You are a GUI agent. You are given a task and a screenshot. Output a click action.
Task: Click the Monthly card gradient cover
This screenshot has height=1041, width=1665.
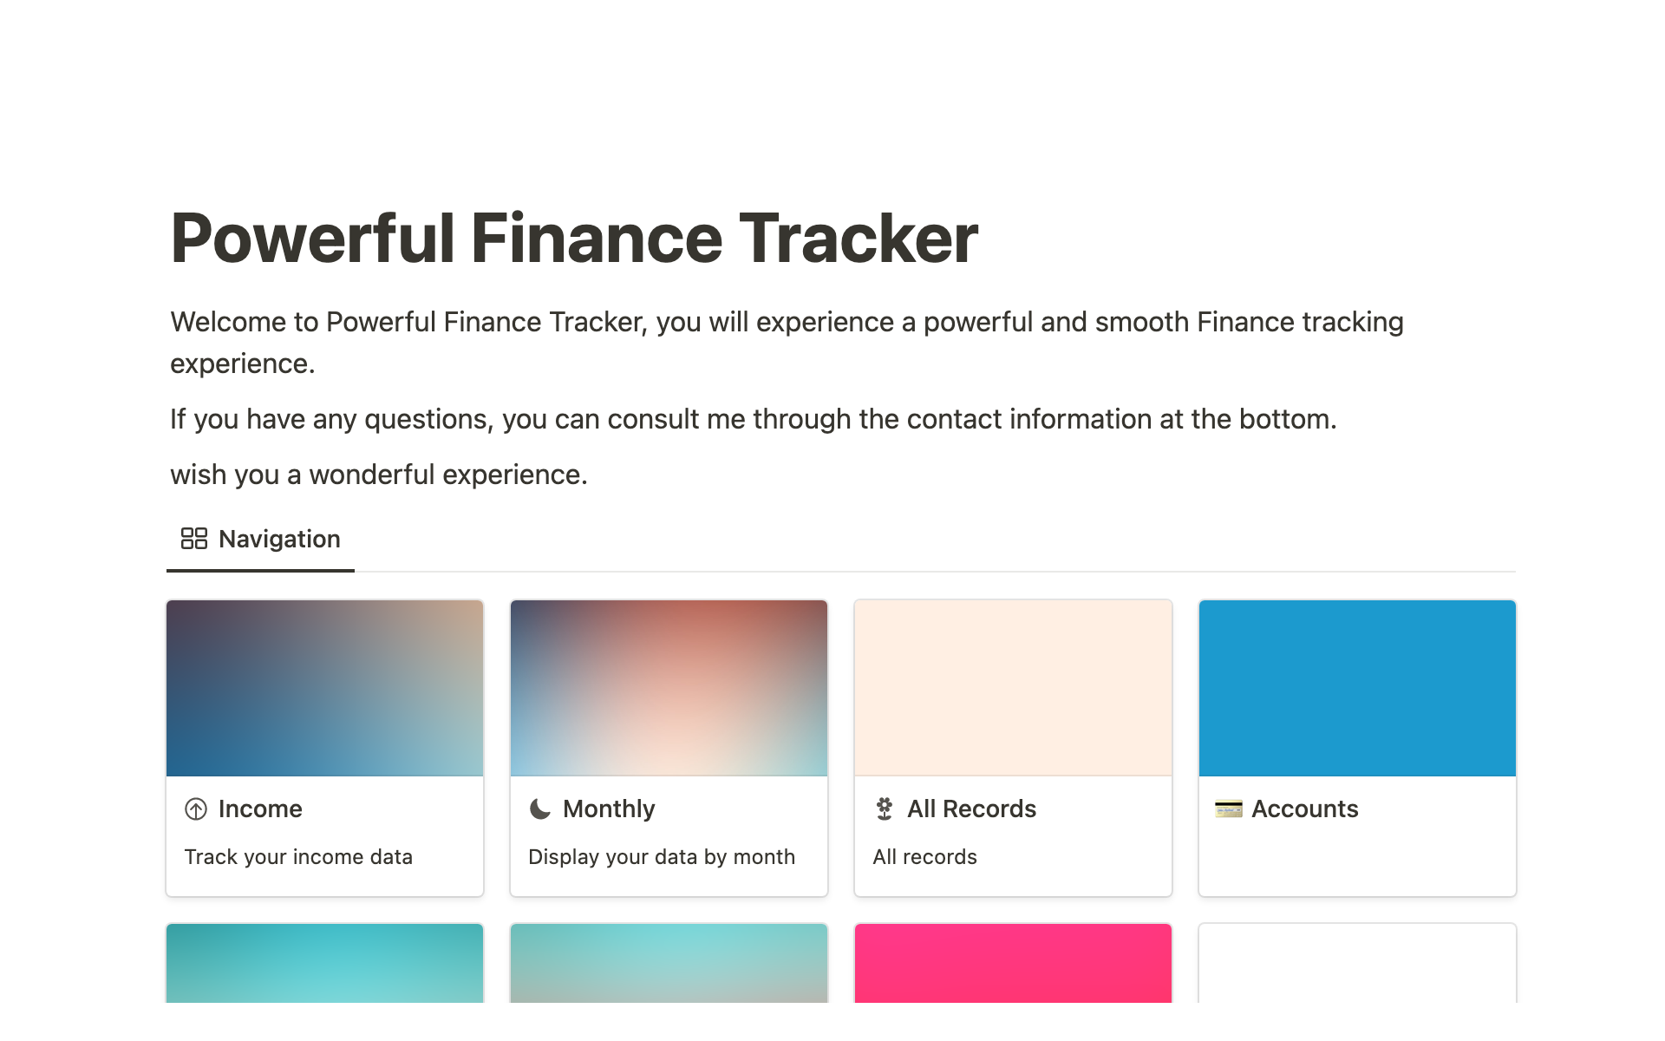coord(669,688)
